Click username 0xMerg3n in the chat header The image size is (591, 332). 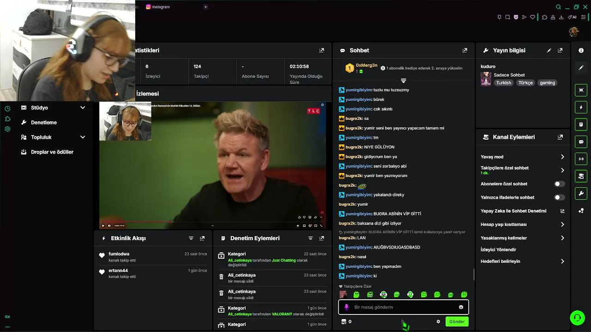[367, 65]
